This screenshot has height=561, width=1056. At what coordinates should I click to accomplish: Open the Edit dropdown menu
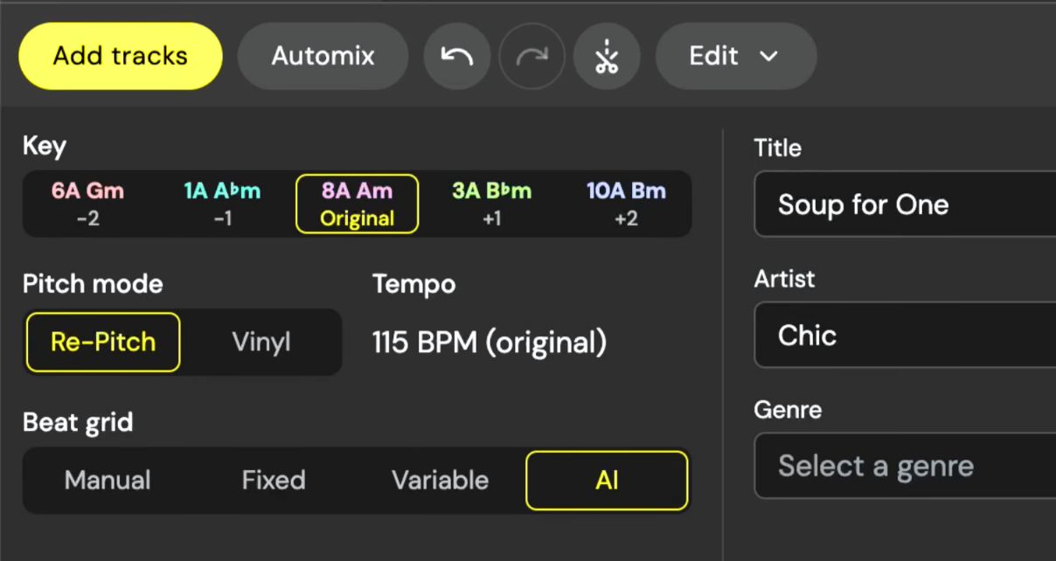click(736, 56)
